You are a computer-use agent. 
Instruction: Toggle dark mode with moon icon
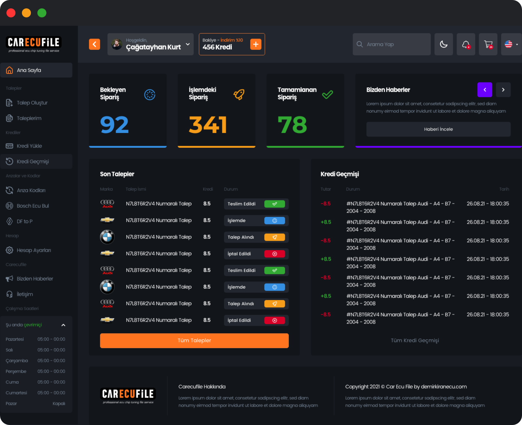[444, 44]
